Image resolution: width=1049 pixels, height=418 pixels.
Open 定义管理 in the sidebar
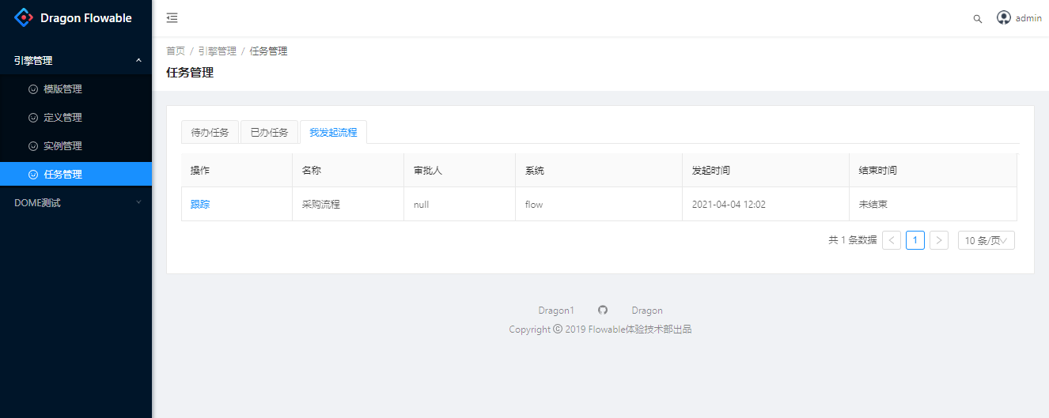pyautogui.click(x=76, y=118)
